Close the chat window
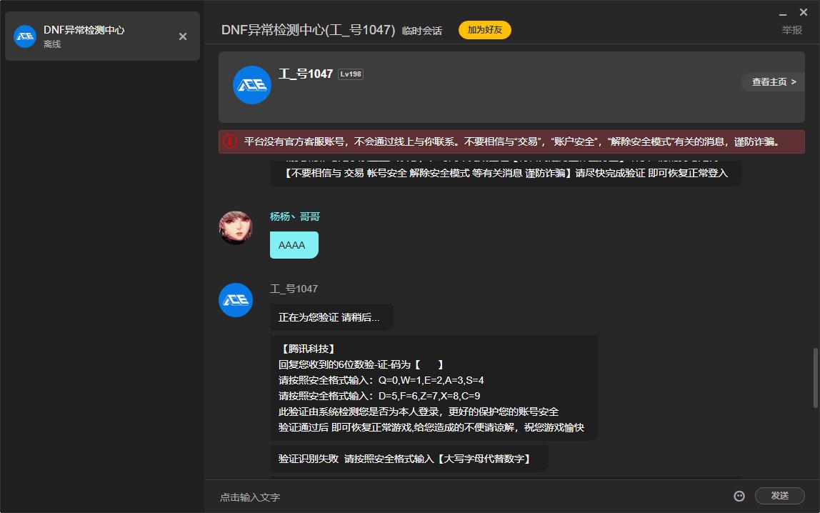The height and width of the screenshot is (513, 820). (x=804, y=12)
